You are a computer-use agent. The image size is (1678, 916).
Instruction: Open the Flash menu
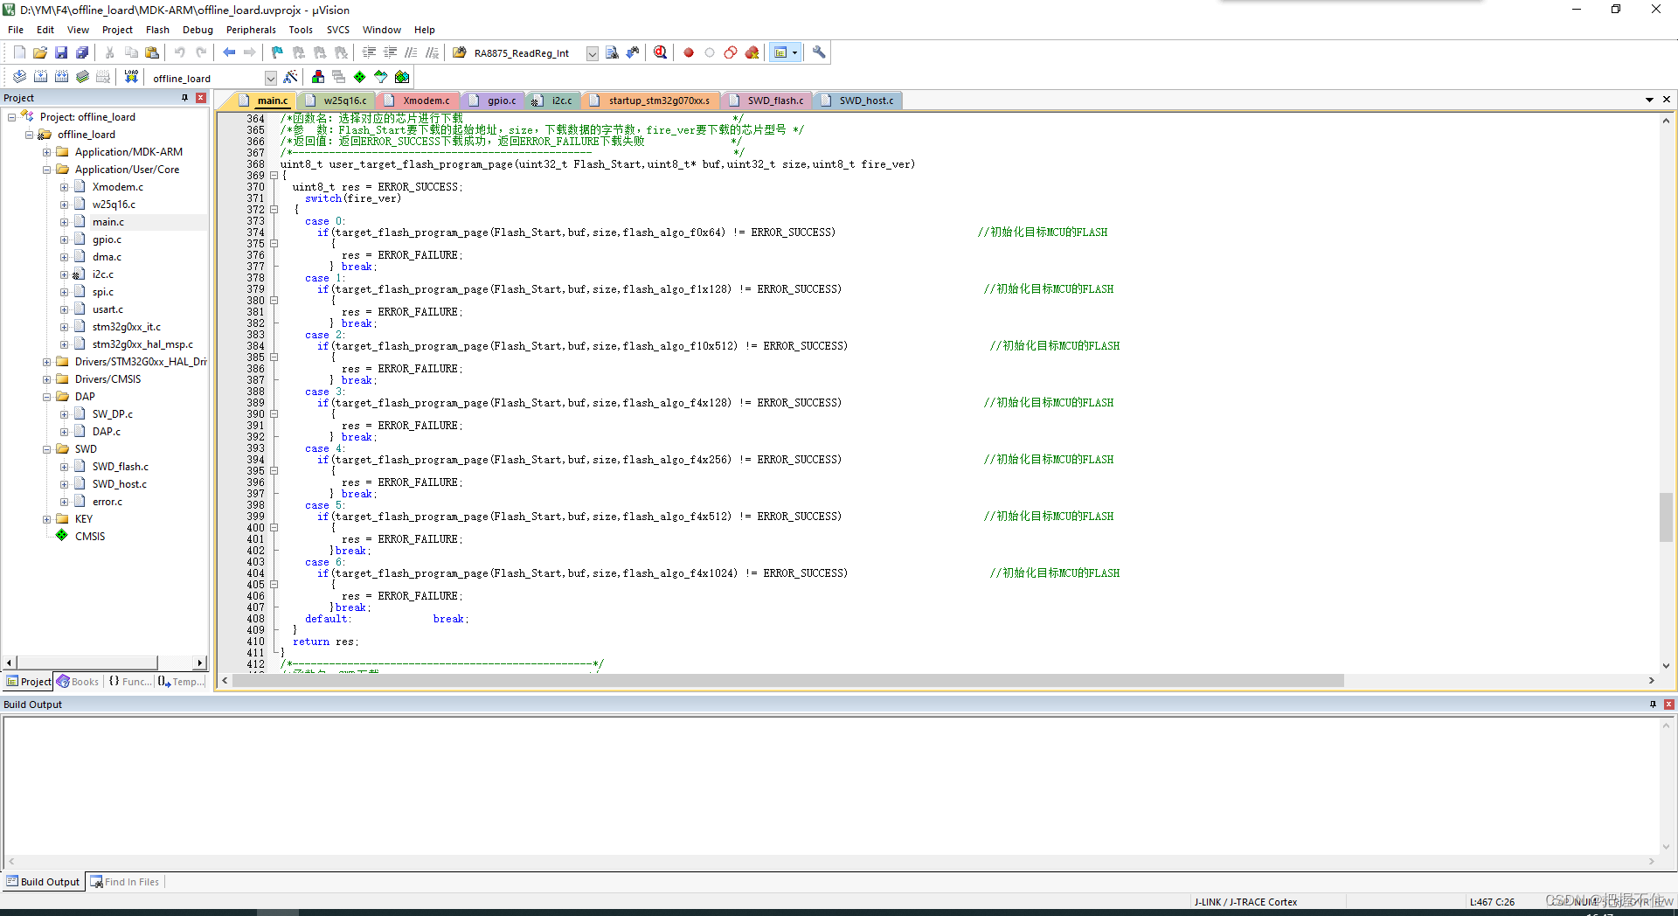pos(157,30)
